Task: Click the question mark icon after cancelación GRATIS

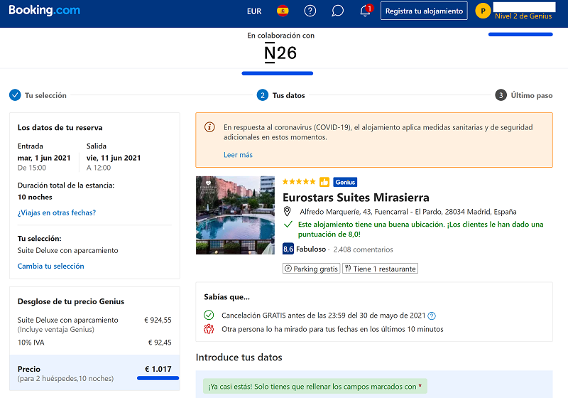Action: click(432, 316)
